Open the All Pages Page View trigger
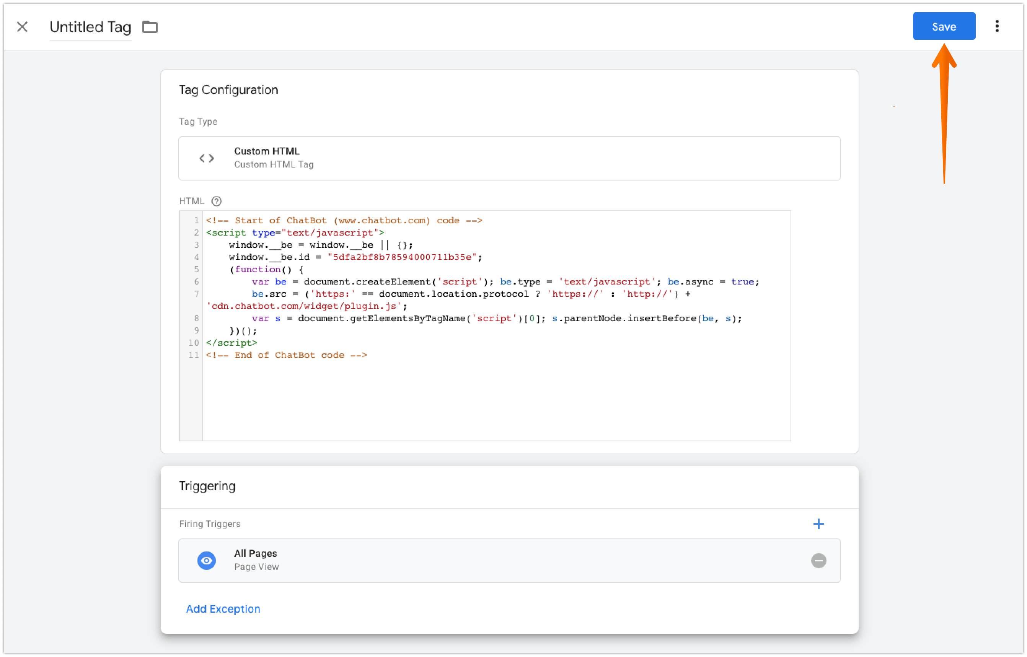1027x657 pixels. [509, 560]
